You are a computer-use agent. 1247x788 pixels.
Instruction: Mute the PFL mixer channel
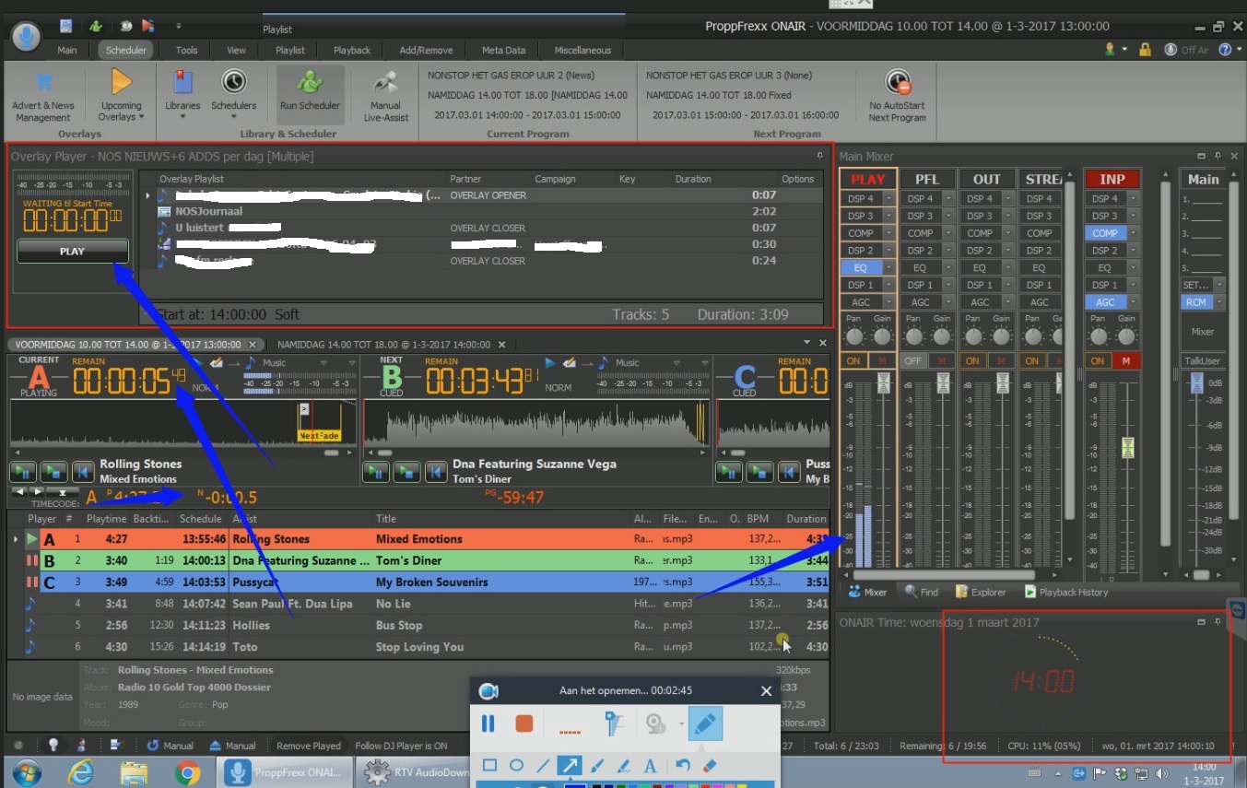tap(943, 361)
